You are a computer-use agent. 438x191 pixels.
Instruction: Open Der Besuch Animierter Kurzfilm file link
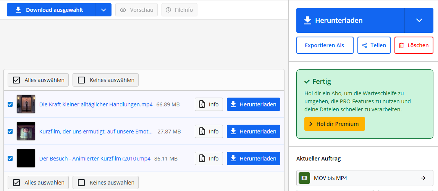(x=95, y=159)
